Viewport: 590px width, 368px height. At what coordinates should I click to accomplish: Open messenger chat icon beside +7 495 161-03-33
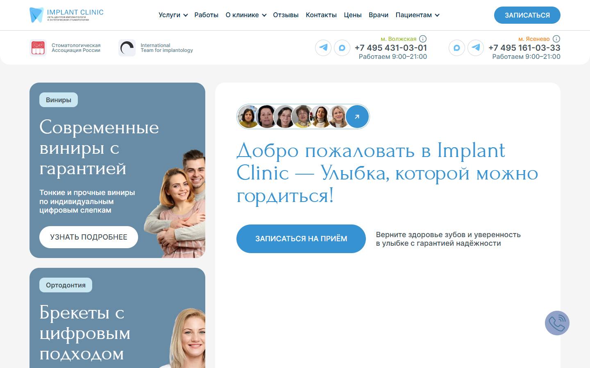457,48
